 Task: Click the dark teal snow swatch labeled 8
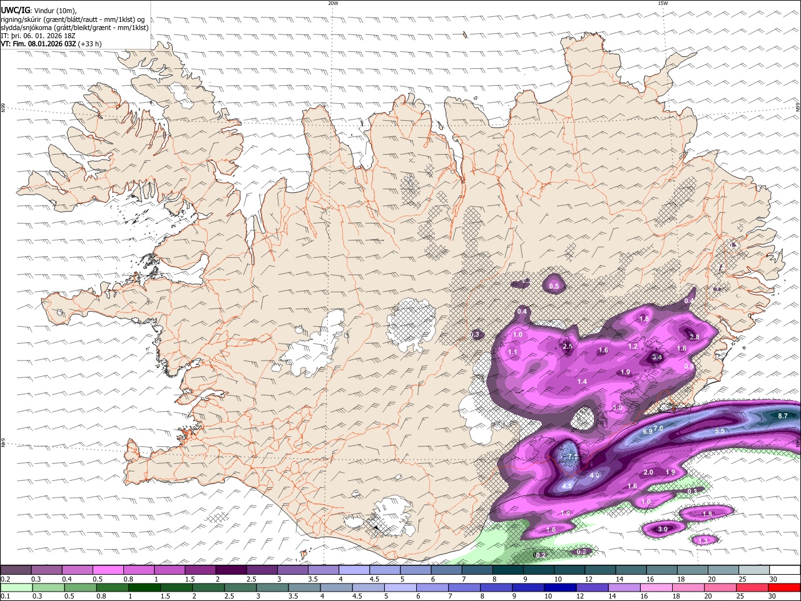508,570
